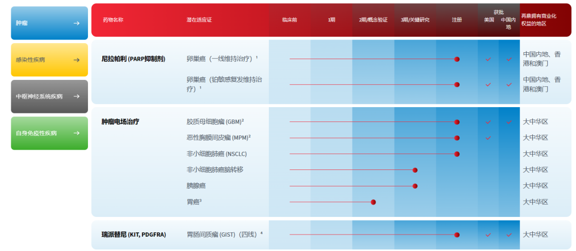The width and height of the screenshot is (576, 251).
Task: Switch to 自身免疫性疾病 category
Action: coord(50,133)
